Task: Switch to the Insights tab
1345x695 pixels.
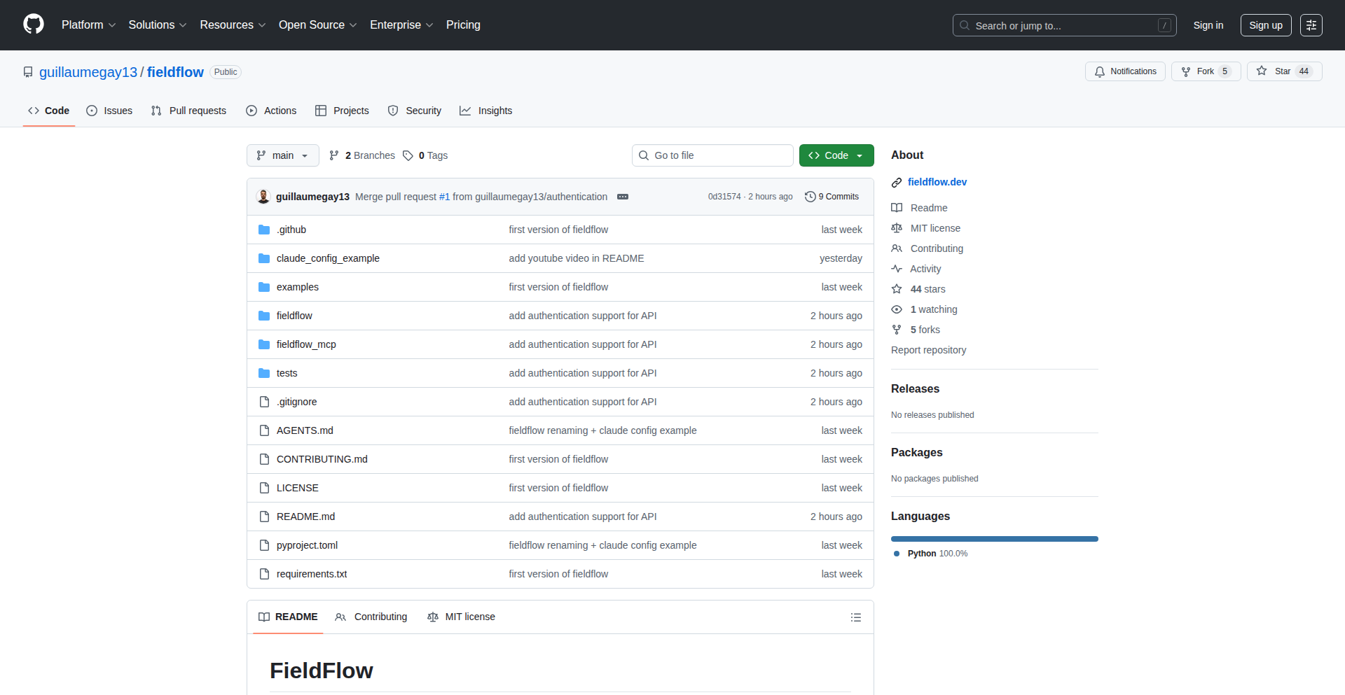Action: coord(485,111)
